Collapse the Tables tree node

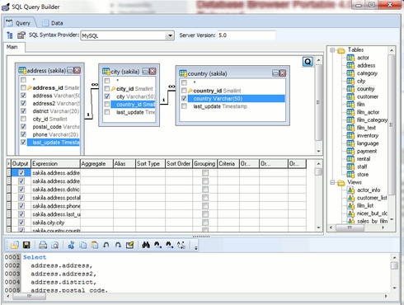coord(332,50)
